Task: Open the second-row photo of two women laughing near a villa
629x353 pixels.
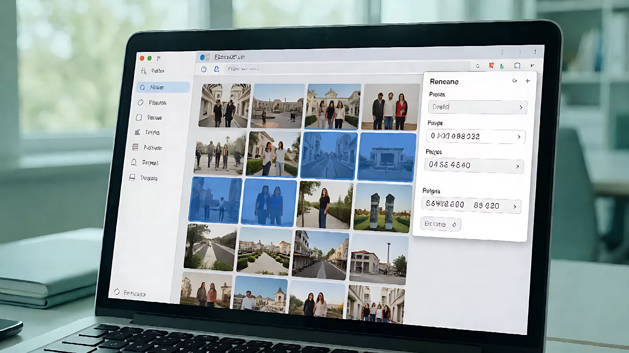Action: pos(273,154)
